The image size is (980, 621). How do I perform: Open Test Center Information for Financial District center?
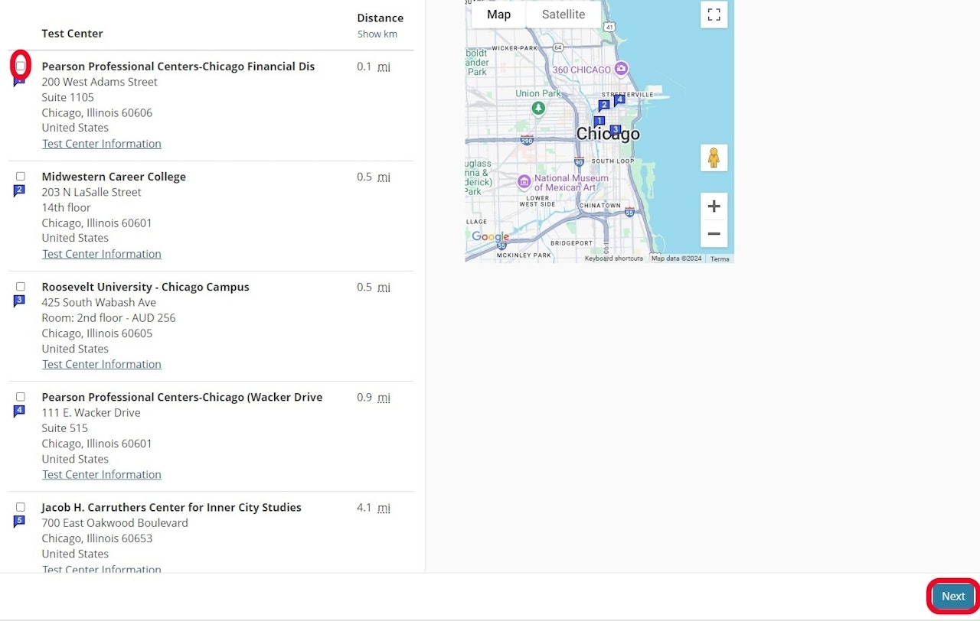click(x=102, y=144)
